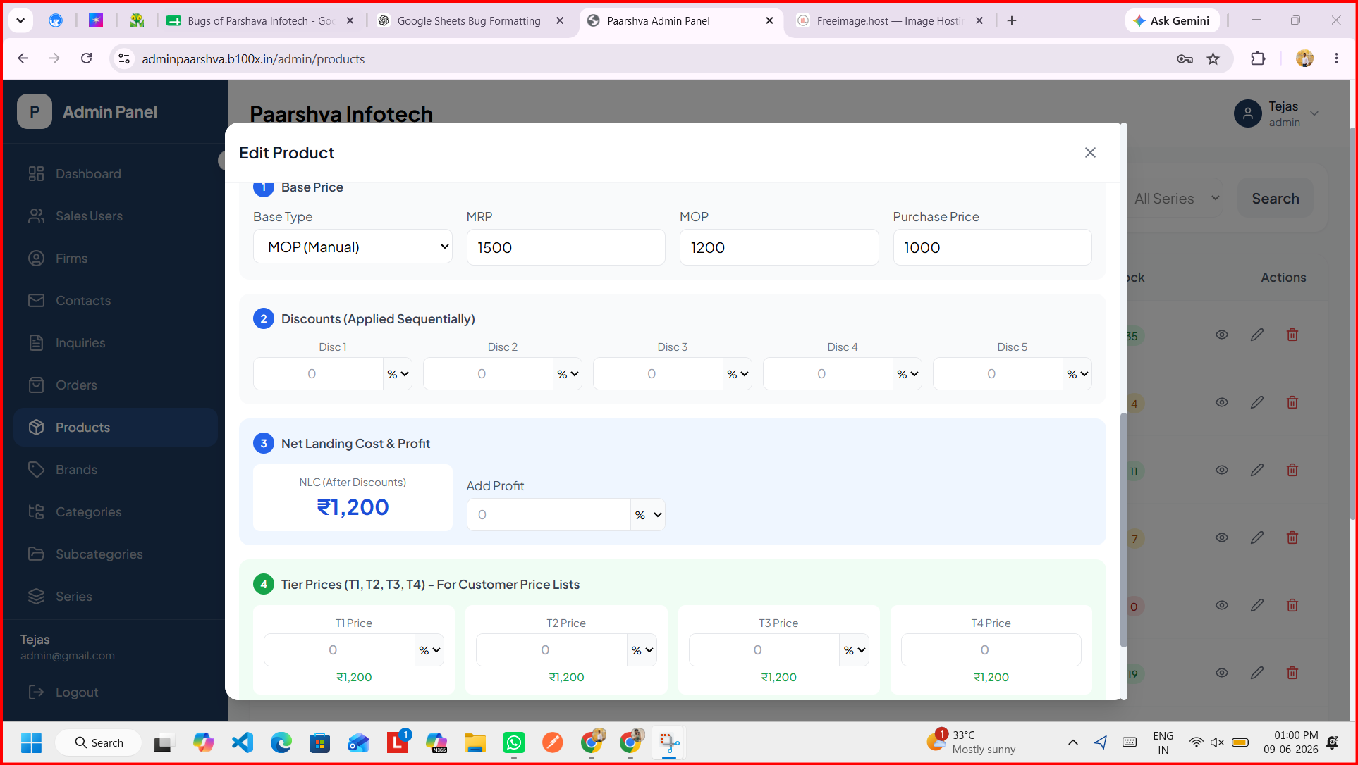Screen dimensions: 1358x765
Task: Open the Disc 2 unit dropdown
Action: tap(568, 374)
